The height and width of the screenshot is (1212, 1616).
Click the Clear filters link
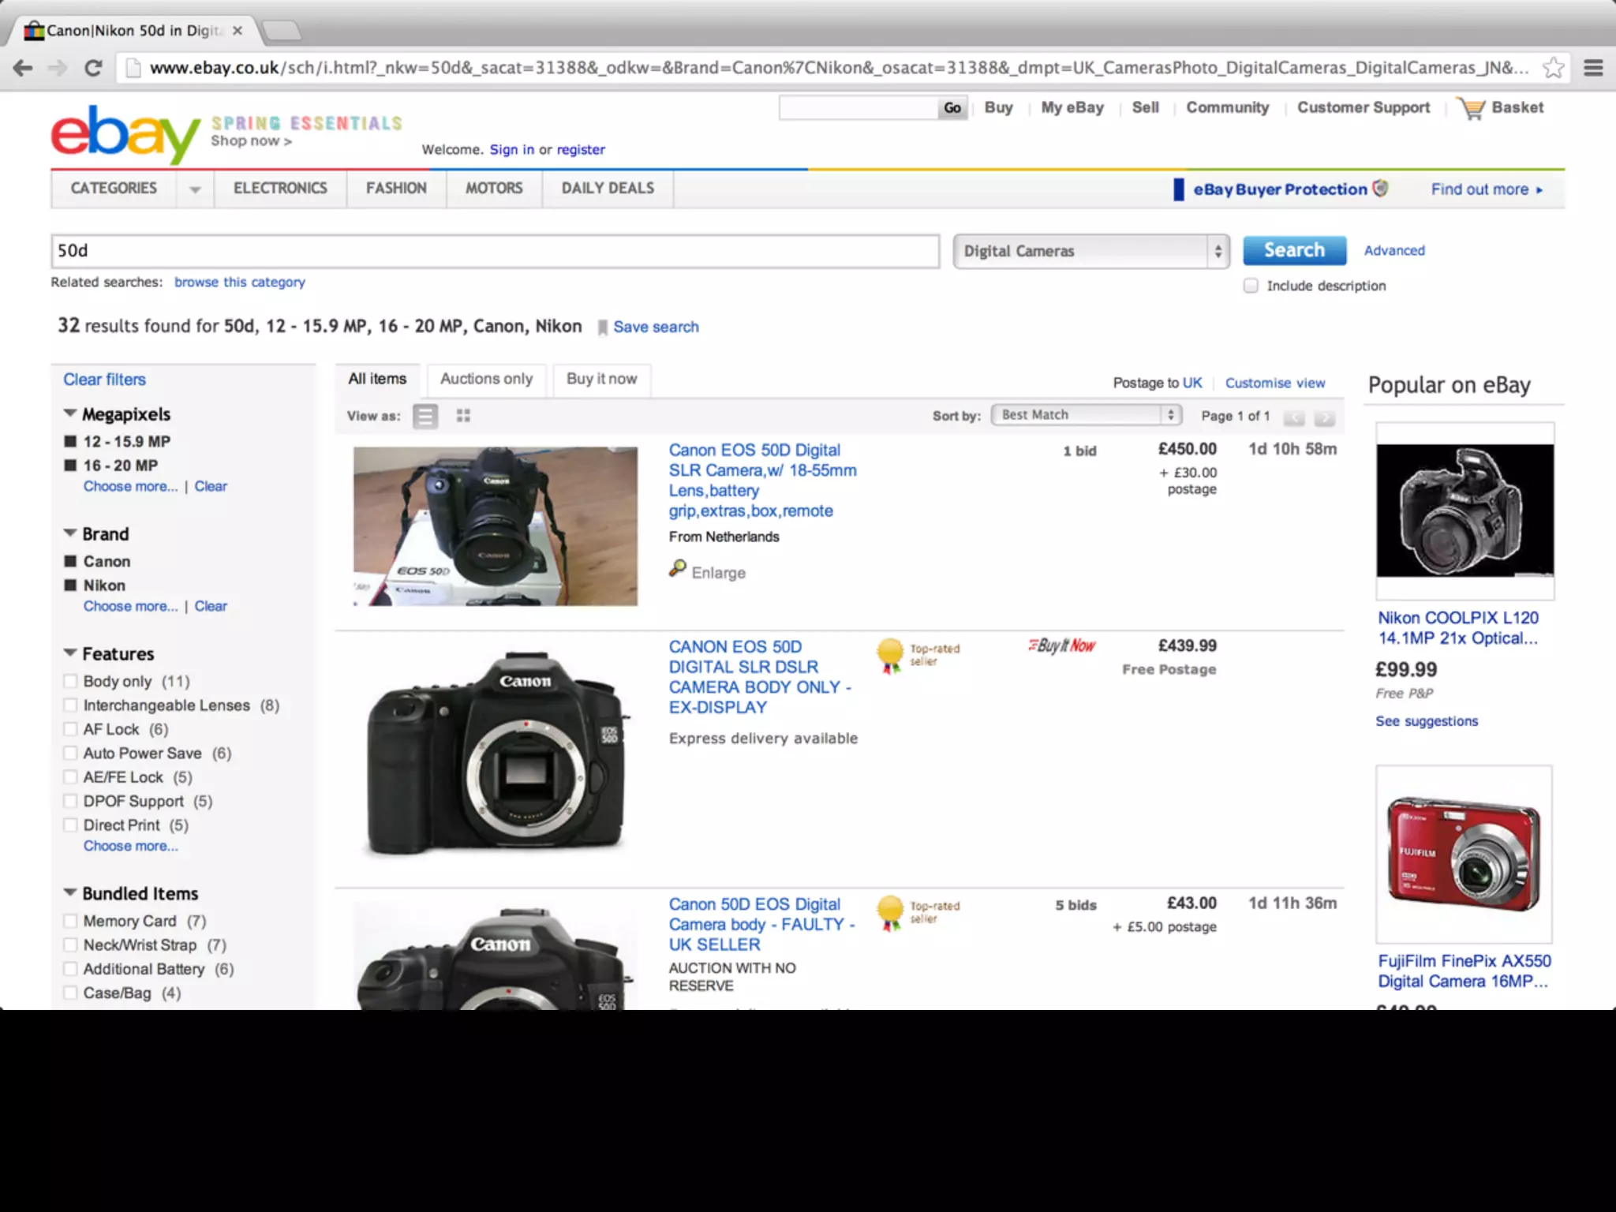(x=104, y=380)
